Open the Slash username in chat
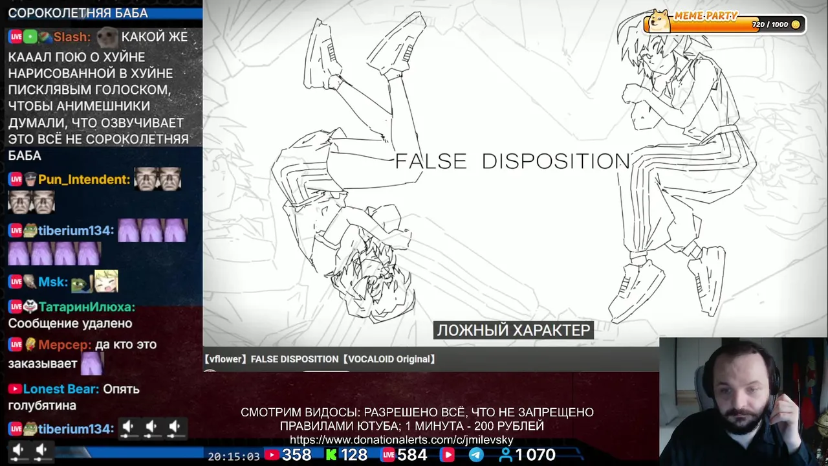 tap(72, 37)
